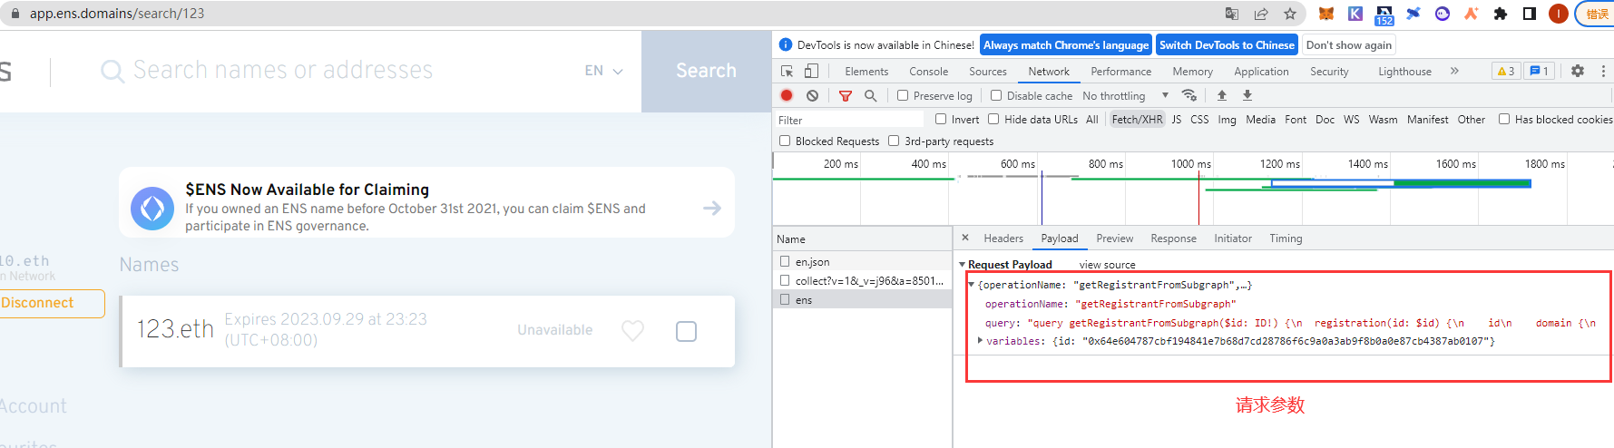The height and width of the screenshot is (448, 1614).
Task: Favorite 123.eth with the heart
Action: pos(632,331)
